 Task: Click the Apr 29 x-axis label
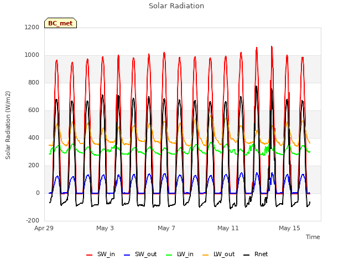(44, 228)
